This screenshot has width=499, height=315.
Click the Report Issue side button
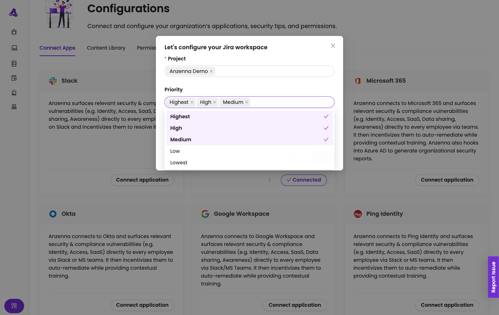[493, 277]
